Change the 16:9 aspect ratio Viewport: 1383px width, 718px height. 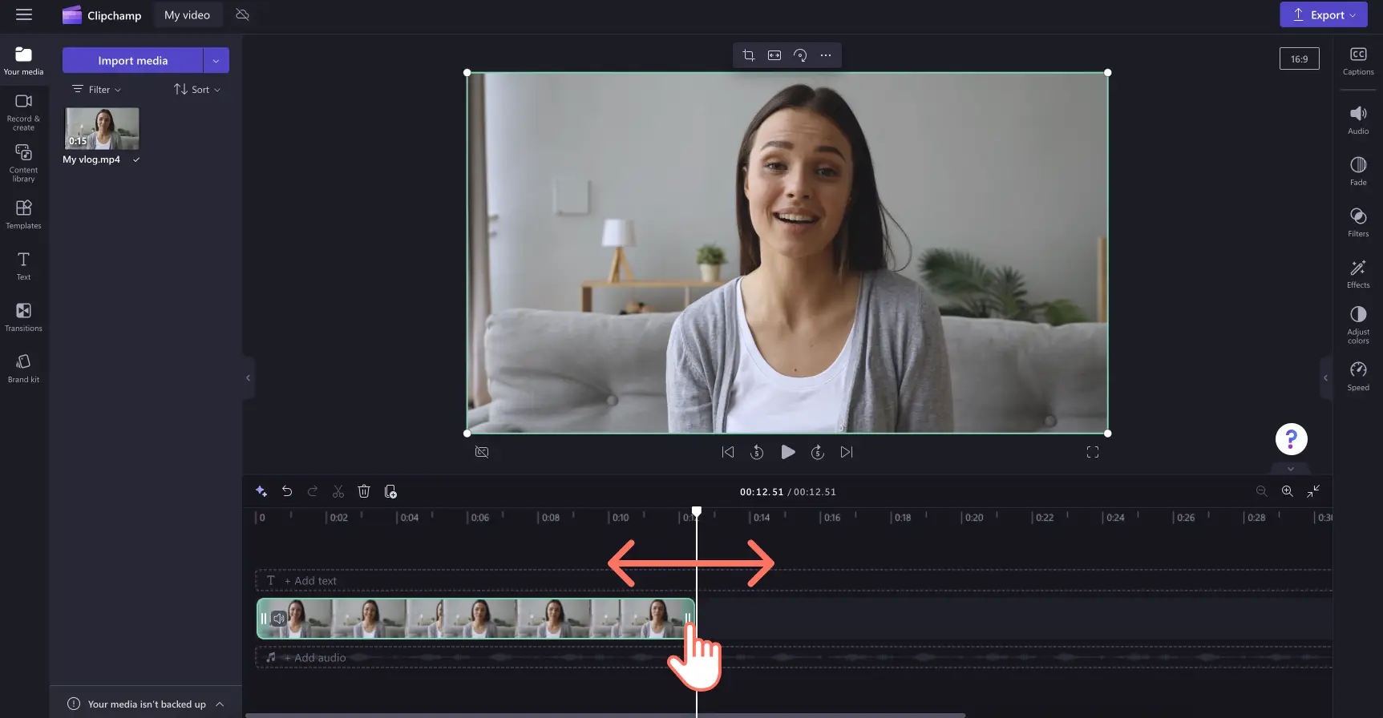point(1300,58)
